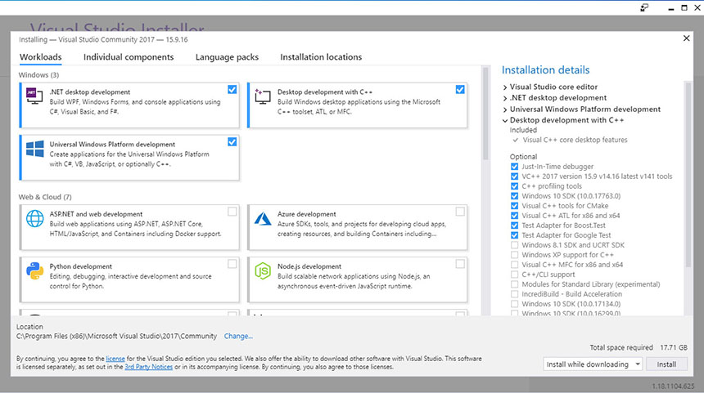Expand Universal Windows Platform development details
Screen dimensions: 704x393
(x=505, y=109)
